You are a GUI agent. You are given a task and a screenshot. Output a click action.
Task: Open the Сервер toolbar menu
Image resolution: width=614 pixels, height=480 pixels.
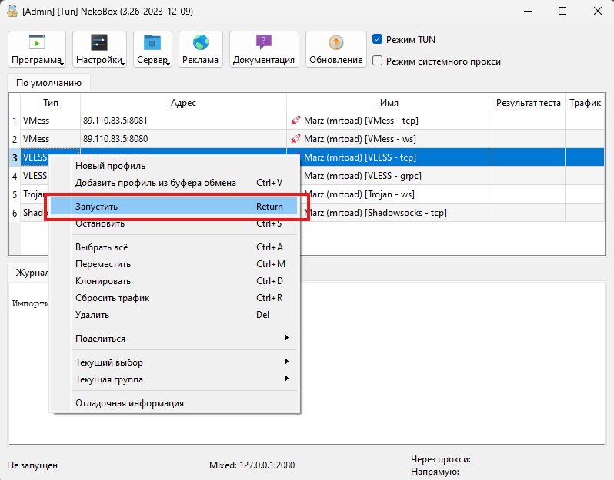pyautogui.click(x=152, y=49)
